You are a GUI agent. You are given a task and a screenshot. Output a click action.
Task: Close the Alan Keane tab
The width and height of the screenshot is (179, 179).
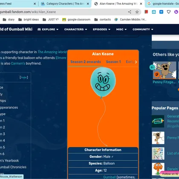pyautogui.click(x=141, y=4)
